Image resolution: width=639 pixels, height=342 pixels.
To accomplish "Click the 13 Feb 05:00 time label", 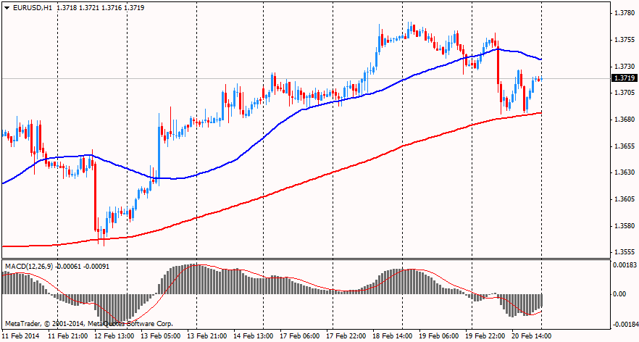I will pyautogui.click(x=161, y=335).
